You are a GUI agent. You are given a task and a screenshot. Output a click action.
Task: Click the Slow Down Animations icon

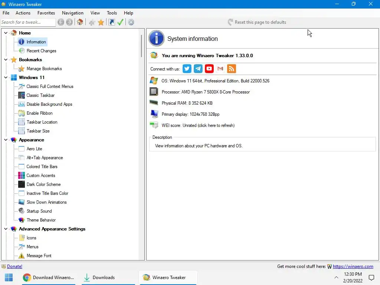22,202
